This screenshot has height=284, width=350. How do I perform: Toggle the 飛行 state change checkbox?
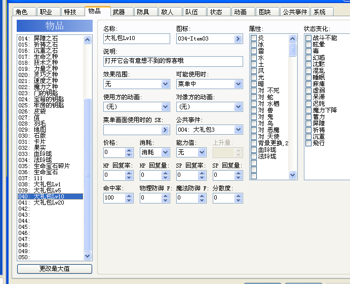[308, 143]
